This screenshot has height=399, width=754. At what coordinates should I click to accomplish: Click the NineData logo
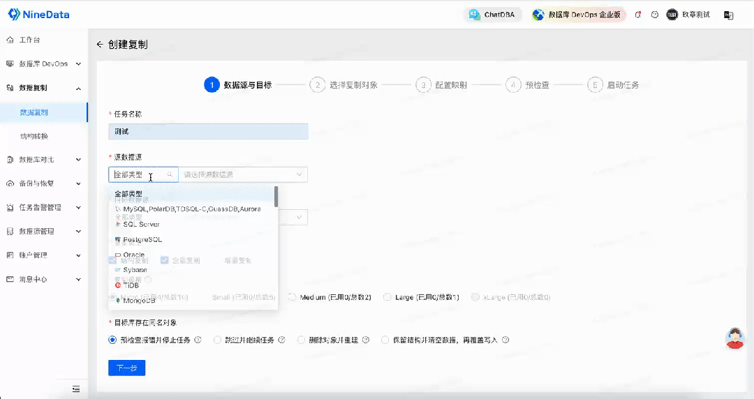39,15
